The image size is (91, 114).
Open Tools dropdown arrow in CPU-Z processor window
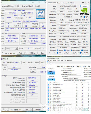26,53
